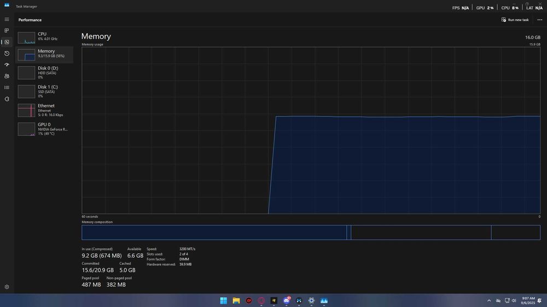Click the Task Manager title bar icon

pos(7,5)
